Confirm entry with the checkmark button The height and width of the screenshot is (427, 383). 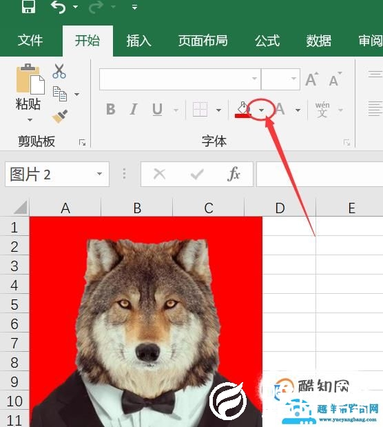coord(197,175)
